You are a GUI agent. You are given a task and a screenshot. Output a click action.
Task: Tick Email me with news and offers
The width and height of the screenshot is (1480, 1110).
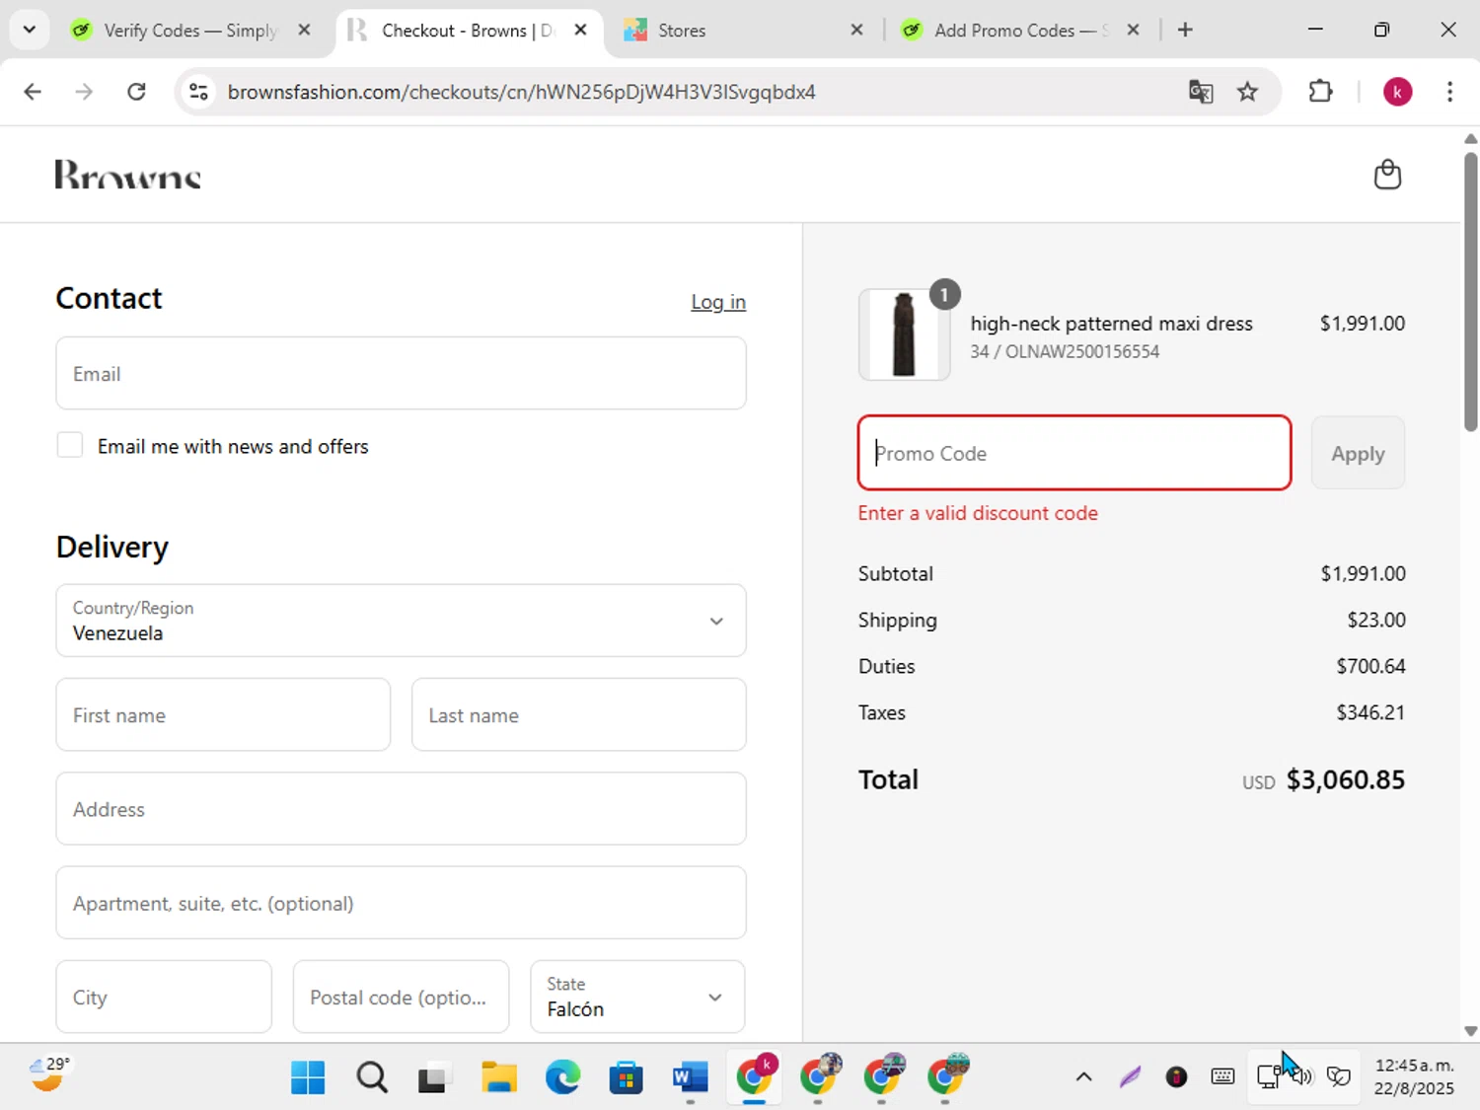coord(70,445)
